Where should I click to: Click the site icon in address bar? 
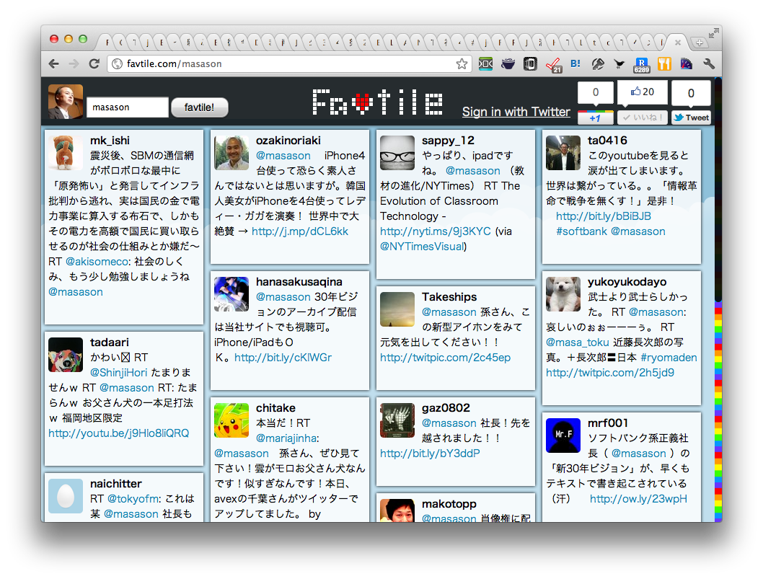(117, 63)
